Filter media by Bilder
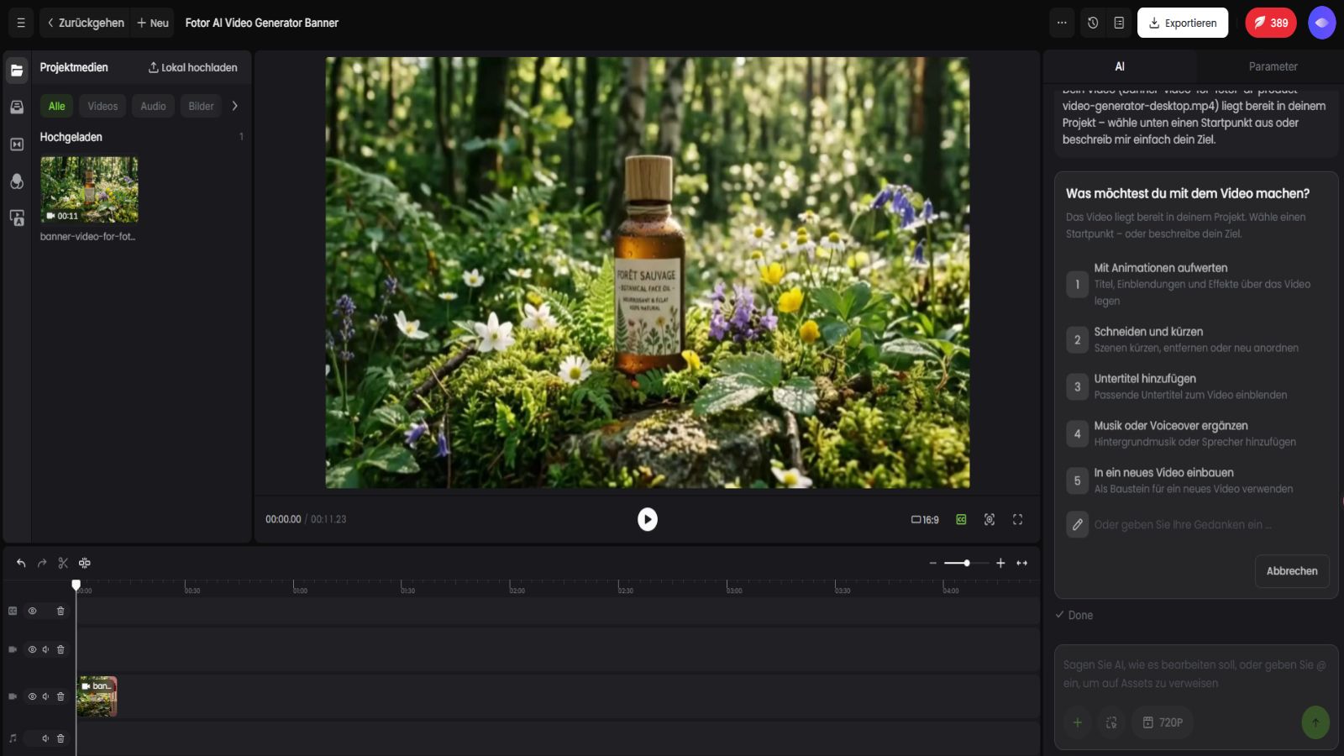The width and height of the screenshot is (1344, 756). point(201,106)
